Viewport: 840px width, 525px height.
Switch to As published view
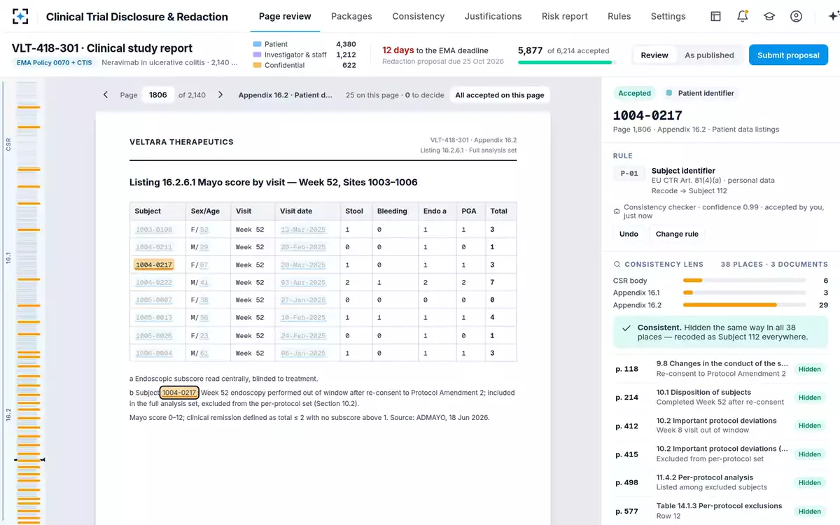click(x=709, y=55)
